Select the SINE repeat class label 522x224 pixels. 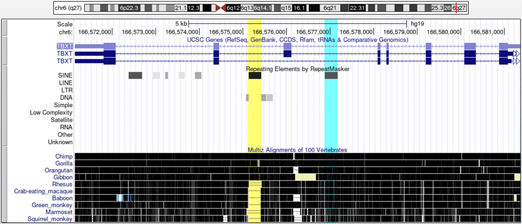tap(65, 75)
